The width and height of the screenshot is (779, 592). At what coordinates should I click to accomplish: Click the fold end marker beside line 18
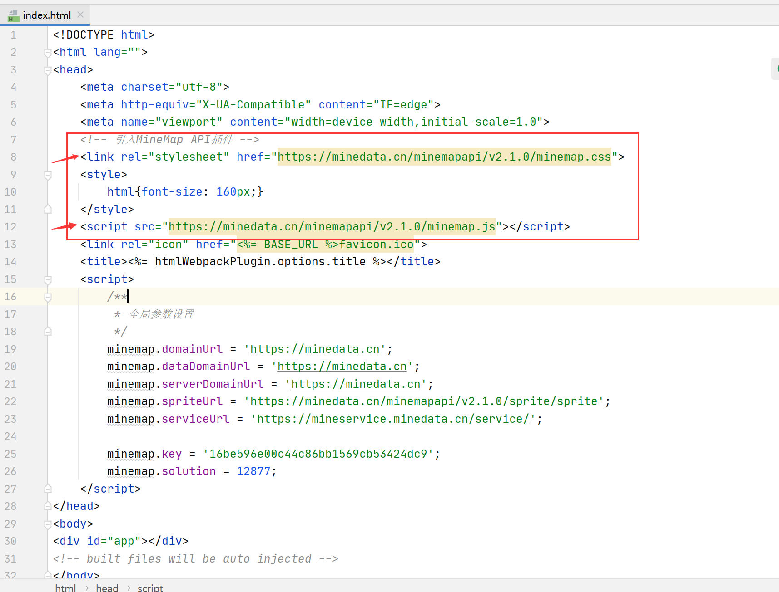pyautogui.click(x=48, y=331)
